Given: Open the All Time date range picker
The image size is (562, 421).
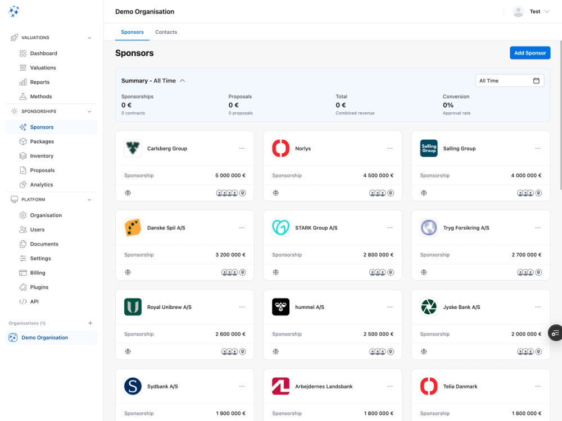Looking at the screenshot, I should [509, 80].
